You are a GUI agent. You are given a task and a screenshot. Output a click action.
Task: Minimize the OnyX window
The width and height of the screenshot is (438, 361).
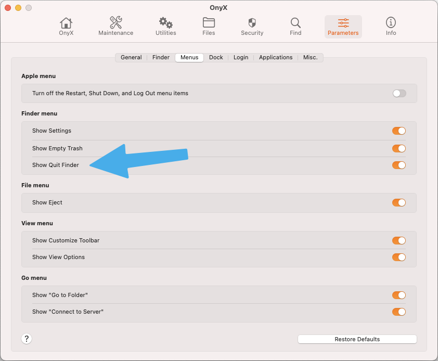tap(18, 8)
